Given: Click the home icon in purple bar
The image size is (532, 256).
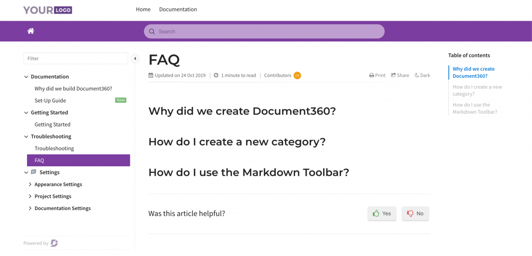Looking at the screenshot, I should click(31, 31).
